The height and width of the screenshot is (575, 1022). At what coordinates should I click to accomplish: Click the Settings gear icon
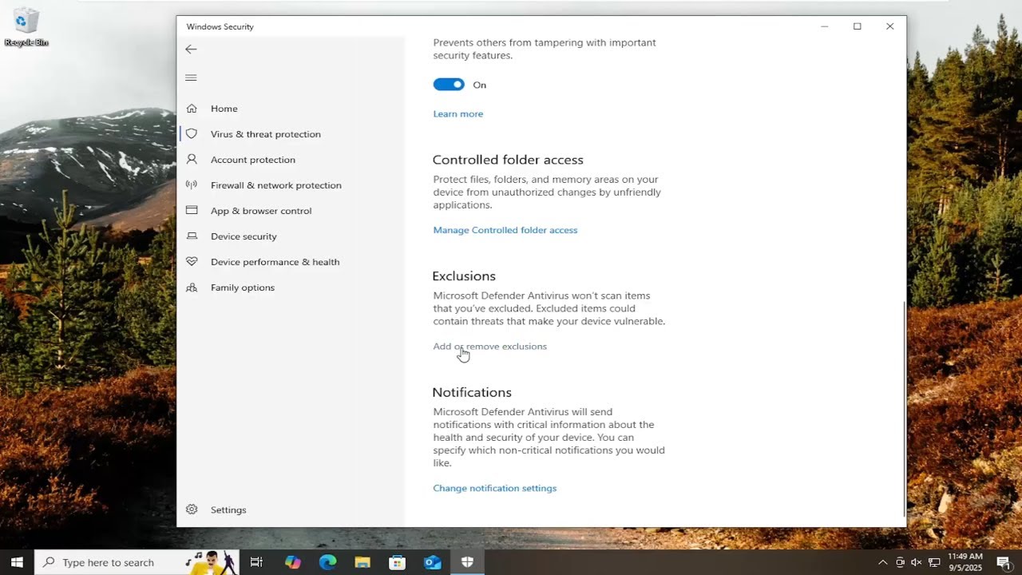(192, 510)
